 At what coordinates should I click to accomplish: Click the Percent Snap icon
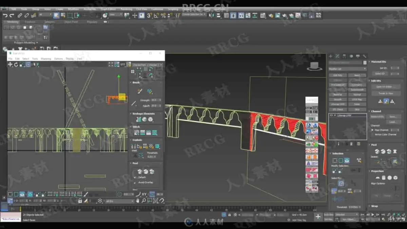coord(163,15)
